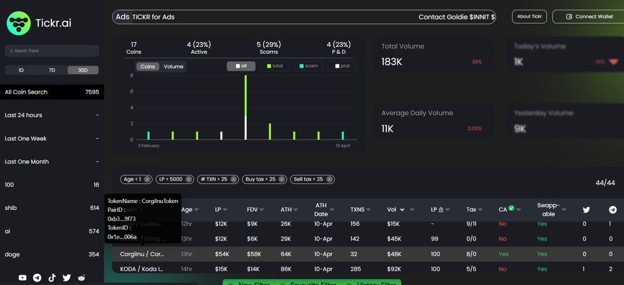Open the TikTok social link
The height and width of the screenshot is (285, 624).
pyautogui.click(x=52, y=278)
